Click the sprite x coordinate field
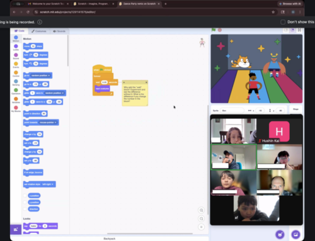 click(x=260, y=111)
